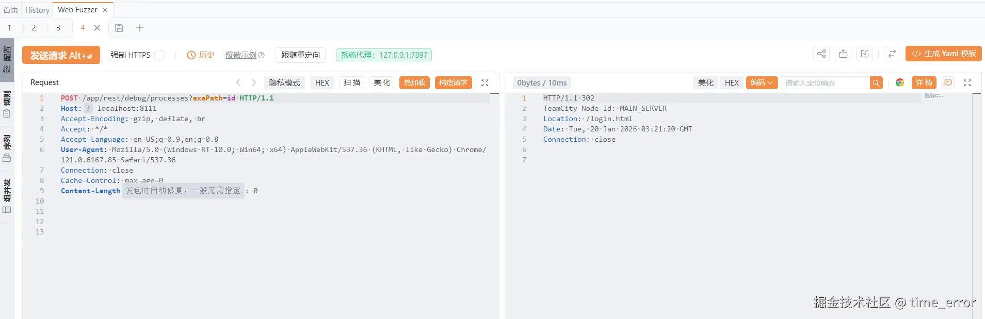Open the 爆破示例 link

coord(240,55)
